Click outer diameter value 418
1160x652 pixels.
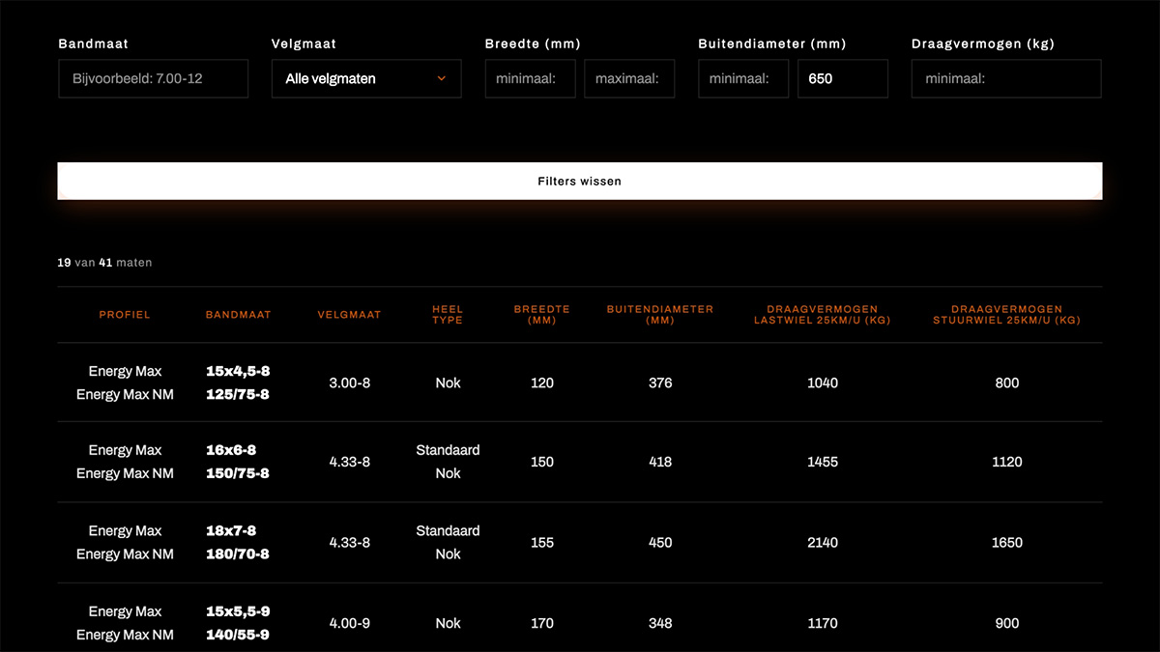660,463
